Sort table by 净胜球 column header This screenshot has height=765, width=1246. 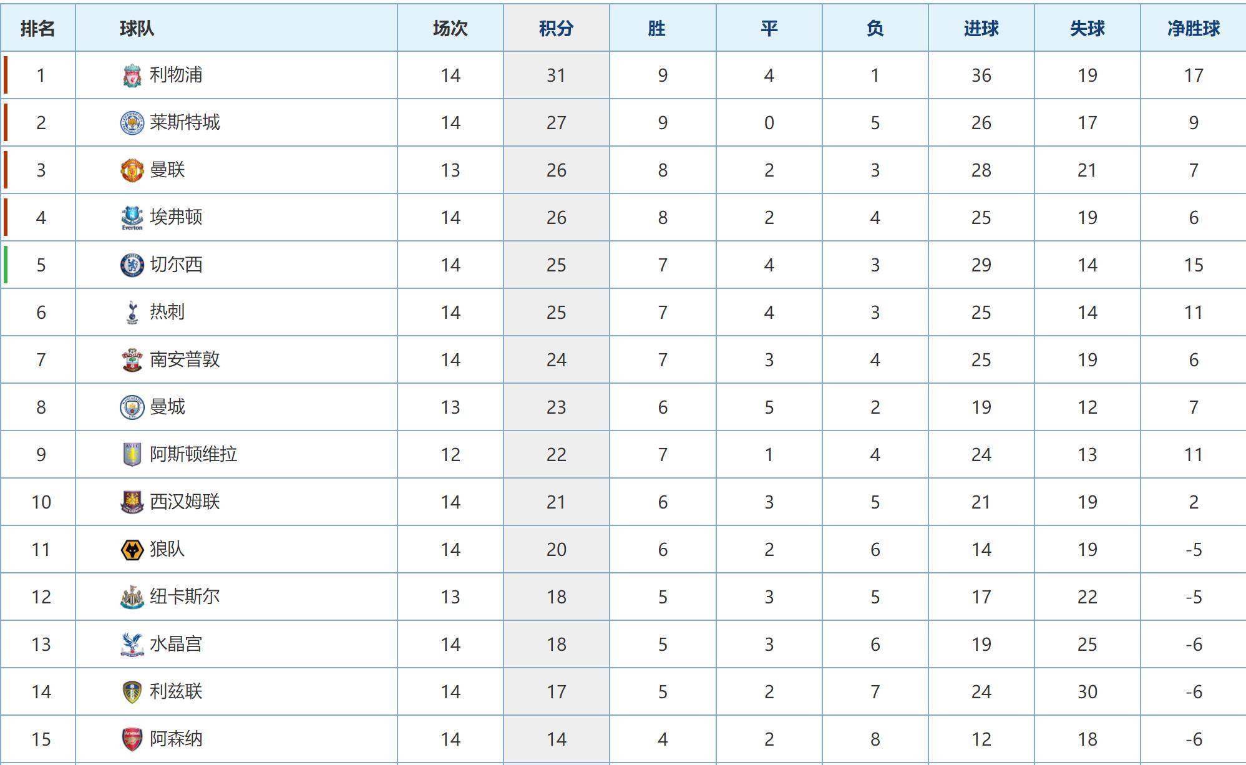tap(1194, 28)
